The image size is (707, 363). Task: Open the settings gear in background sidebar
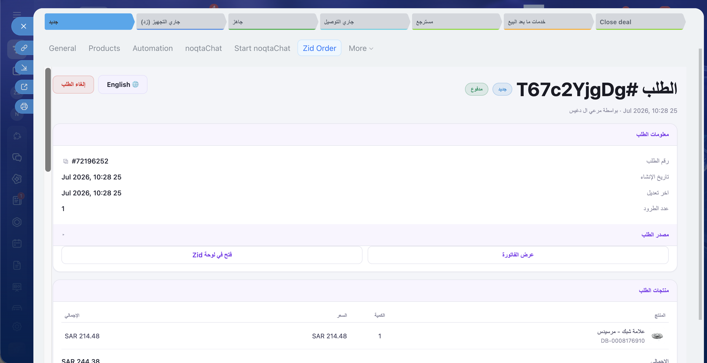coord(17,326)
